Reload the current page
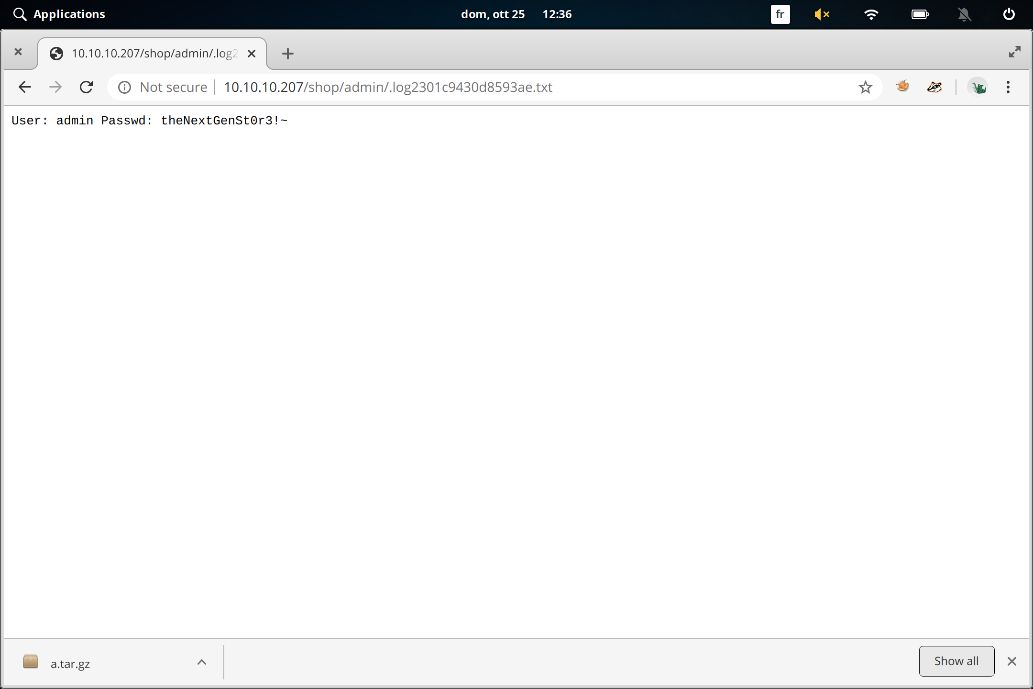 coord(87,87)
